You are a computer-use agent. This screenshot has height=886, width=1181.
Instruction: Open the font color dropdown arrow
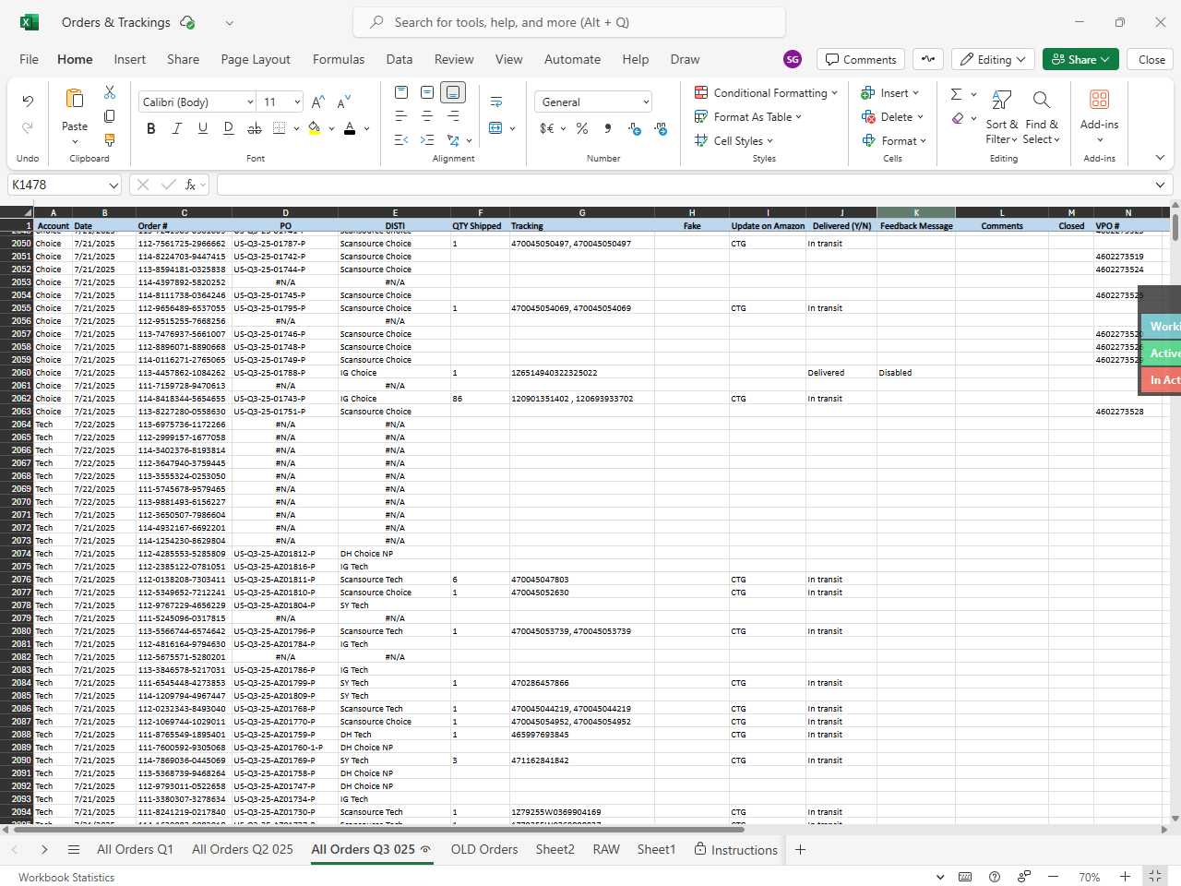(x=366, y=129)
